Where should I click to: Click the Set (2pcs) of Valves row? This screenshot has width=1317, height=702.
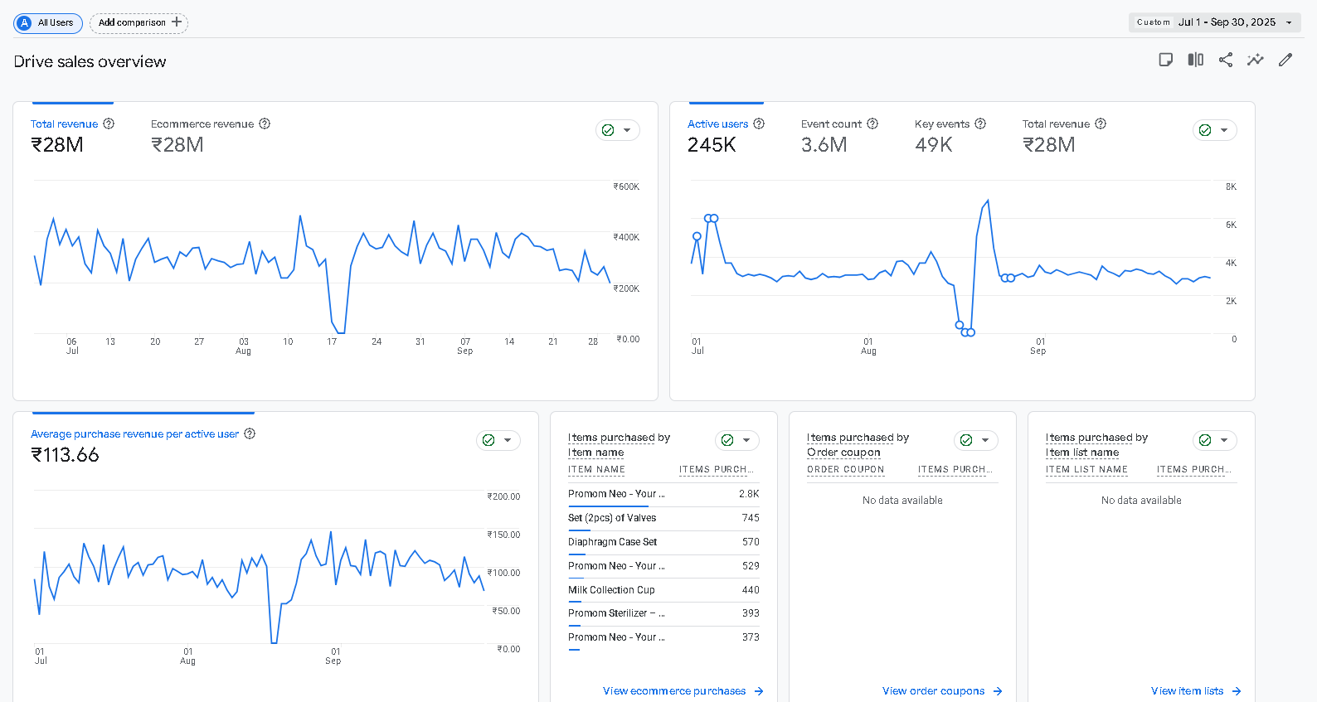(663, 518)
